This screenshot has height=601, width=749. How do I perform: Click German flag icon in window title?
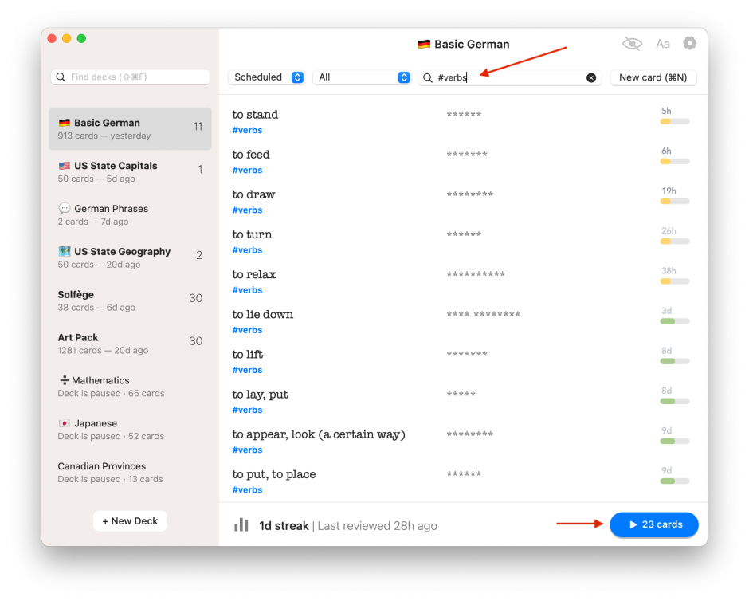(x=424, y=45)
